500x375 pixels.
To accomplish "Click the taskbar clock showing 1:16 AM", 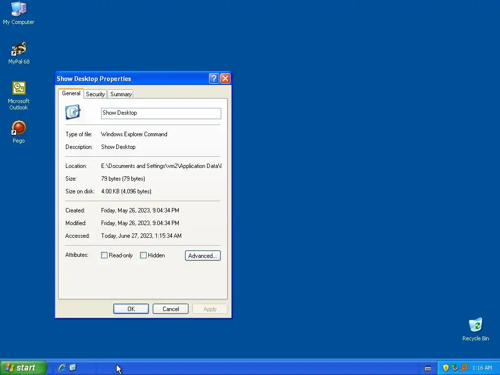I will point(482,368).
